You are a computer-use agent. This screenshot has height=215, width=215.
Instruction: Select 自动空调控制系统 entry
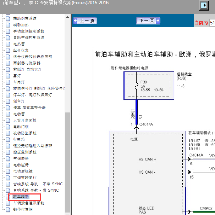coord(29,37)
